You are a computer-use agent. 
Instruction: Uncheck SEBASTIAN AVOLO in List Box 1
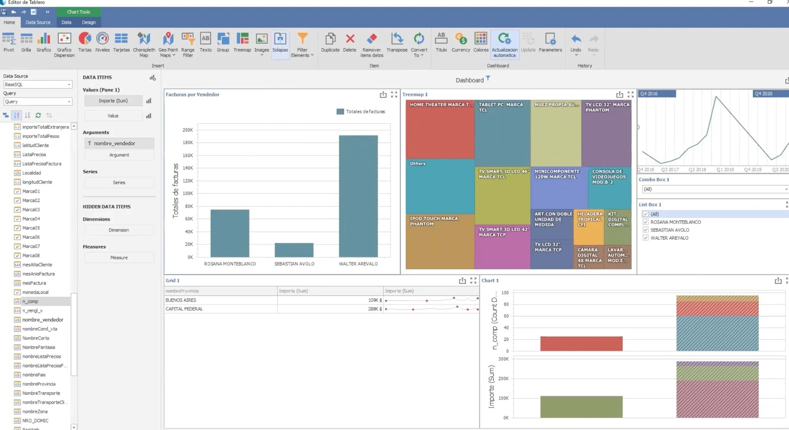click(646, 230)
